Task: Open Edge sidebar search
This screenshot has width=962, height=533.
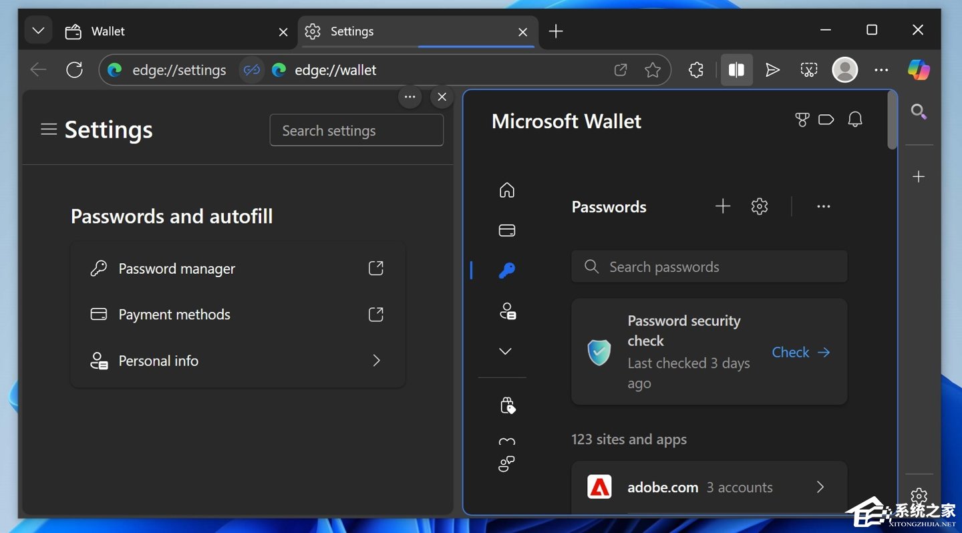Action: click(x=919, y=112)
